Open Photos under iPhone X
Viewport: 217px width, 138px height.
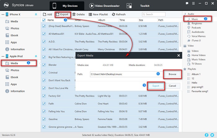click(15, 28)
